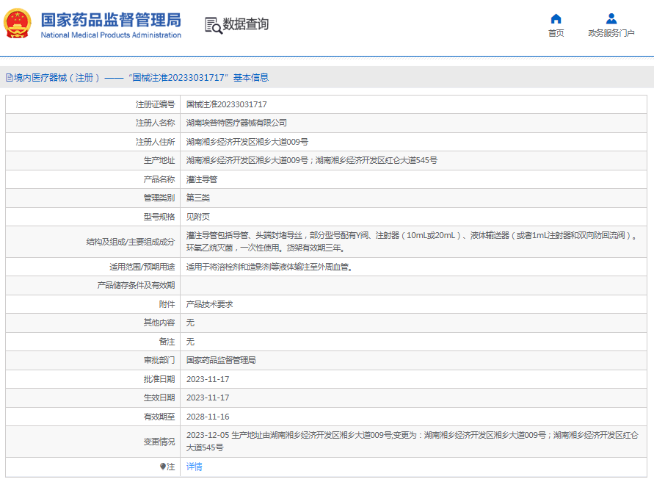Screen dimensions: 654x482
Task: Open 政务服务门户 label
Action: click(x=611, y=33)
